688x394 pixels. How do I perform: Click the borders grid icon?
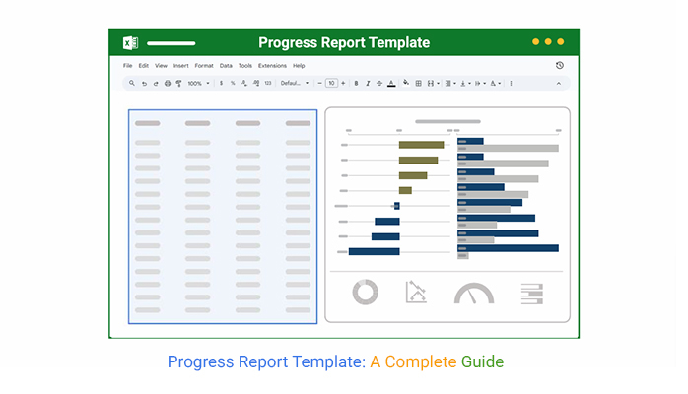[x=418, y=84]
